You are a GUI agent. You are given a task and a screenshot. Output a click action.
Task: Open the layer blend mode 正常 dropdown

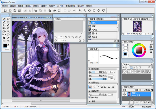[x=128, y=90]
